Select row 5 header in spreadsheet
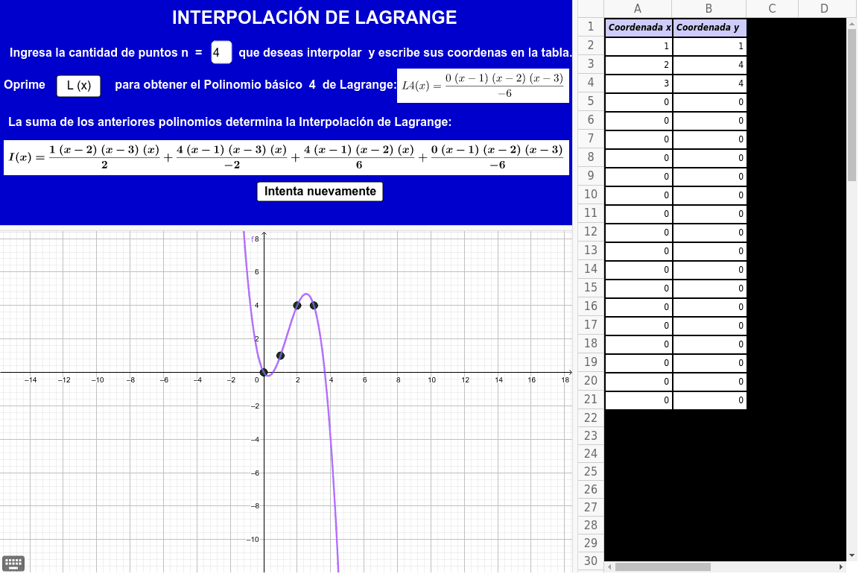The width and height of the screenshot is (859, 574). click(x=591, y=101)
